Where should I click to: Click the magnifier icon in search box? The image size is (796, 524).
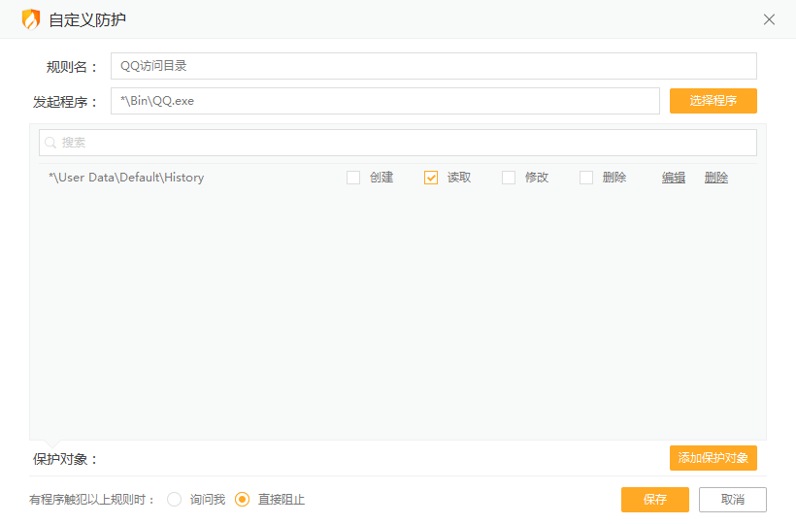[50, 143]
